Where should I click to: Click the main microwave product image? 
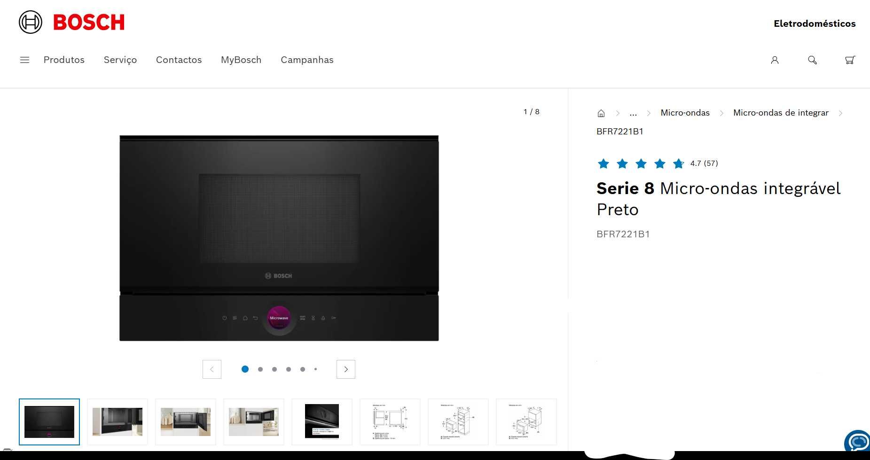pos(279,238)
